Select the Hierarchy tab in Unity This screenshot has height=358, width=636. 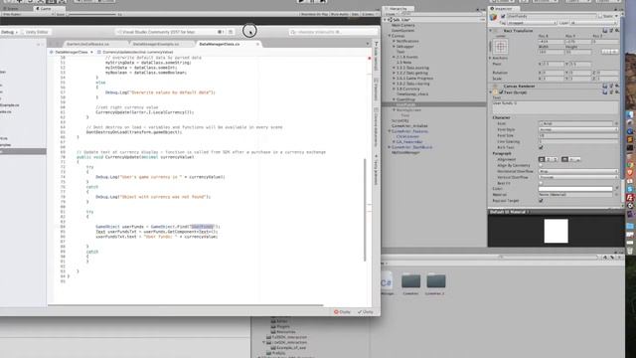click(x=397, y=9)
